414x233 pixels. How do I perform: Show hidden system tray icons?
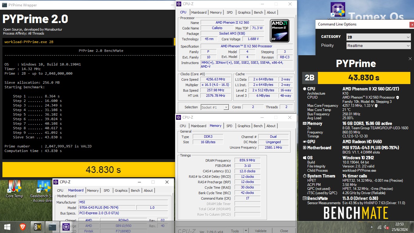point(372,227)
